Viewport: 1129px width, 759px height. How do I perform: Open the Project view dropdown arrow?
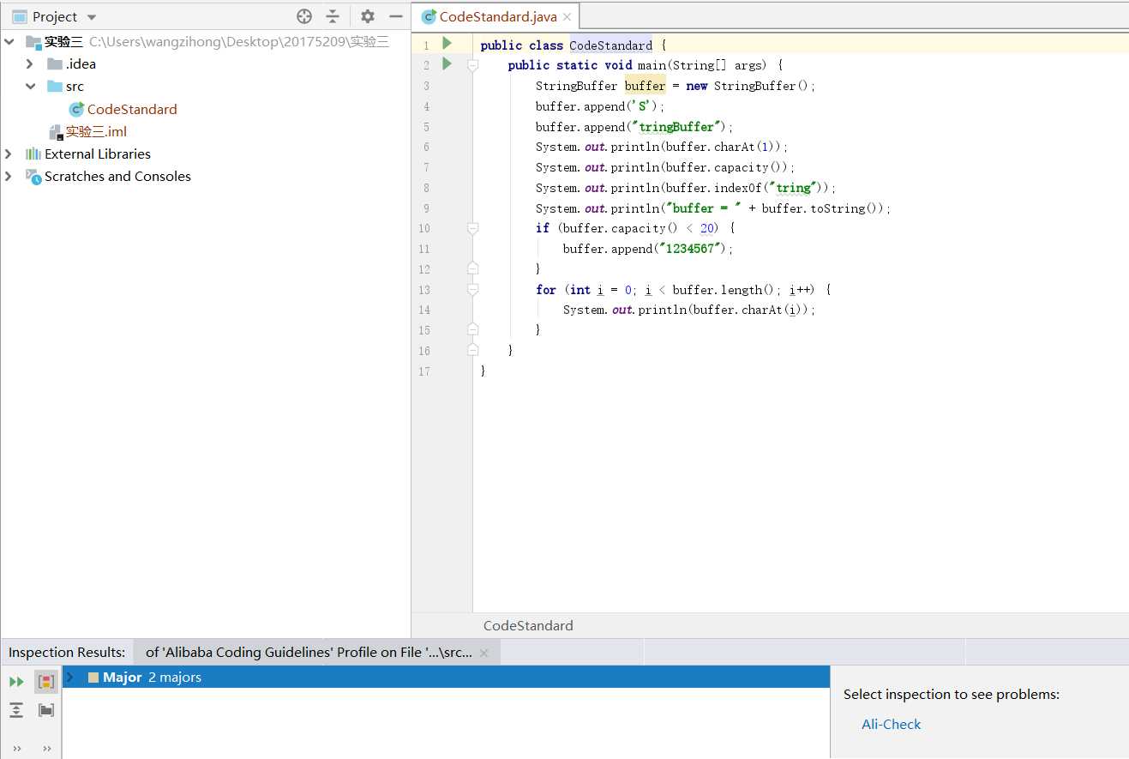[92, 17]
